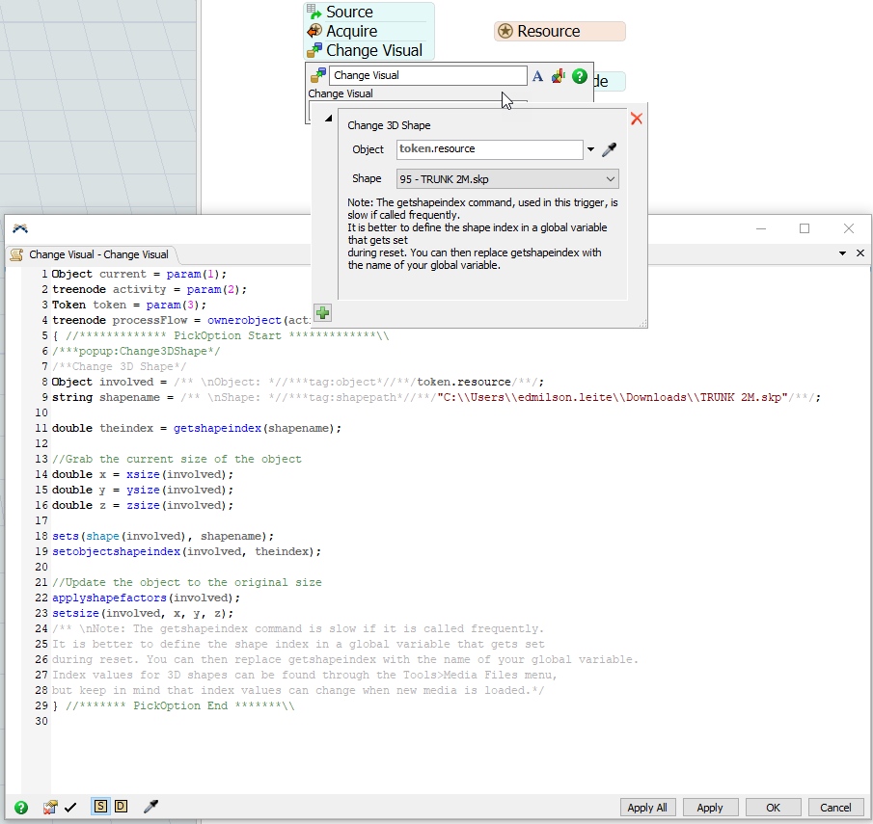
Task: Click the remove code template icon
Action: click(x=51, y=808)
